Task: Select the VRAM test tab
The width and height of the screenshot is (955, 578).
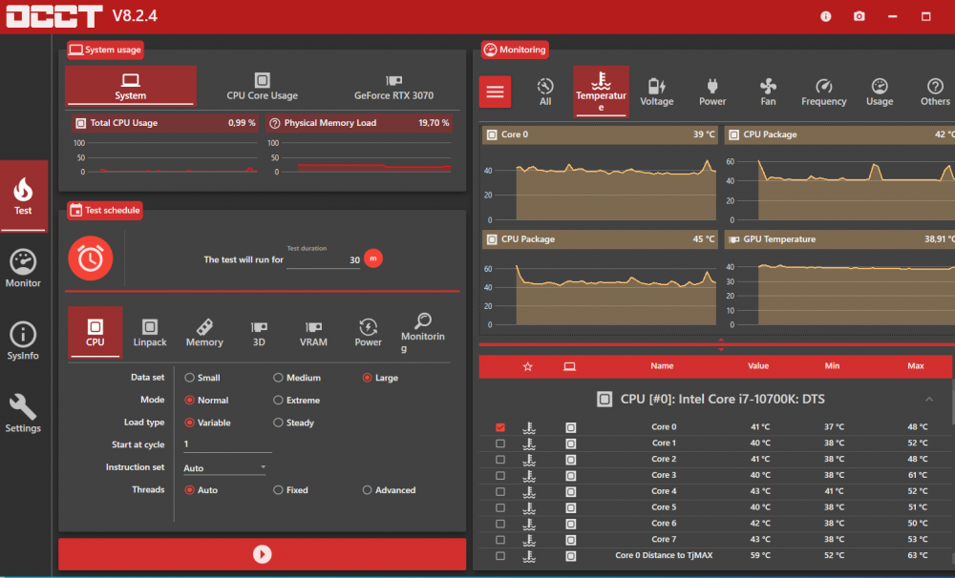Action: coord(313,332)
